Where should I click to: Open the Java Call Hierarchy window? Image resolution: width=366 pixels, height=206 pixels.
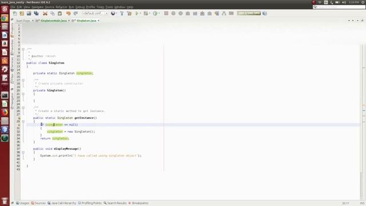(x=62, y=203)
